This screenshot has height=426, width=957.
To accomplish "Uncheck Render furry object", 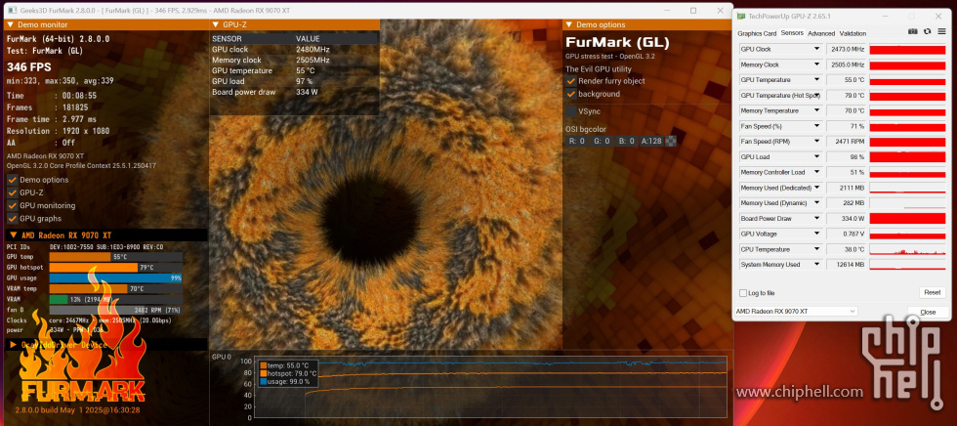I will click(x=571, y=80).
